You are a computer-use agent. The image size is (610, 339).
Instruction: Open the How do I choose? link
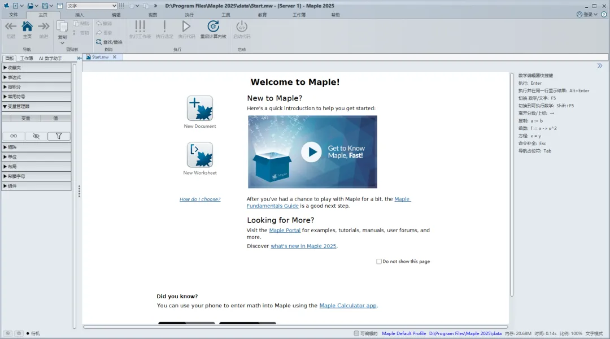click(x=200, y=199)
